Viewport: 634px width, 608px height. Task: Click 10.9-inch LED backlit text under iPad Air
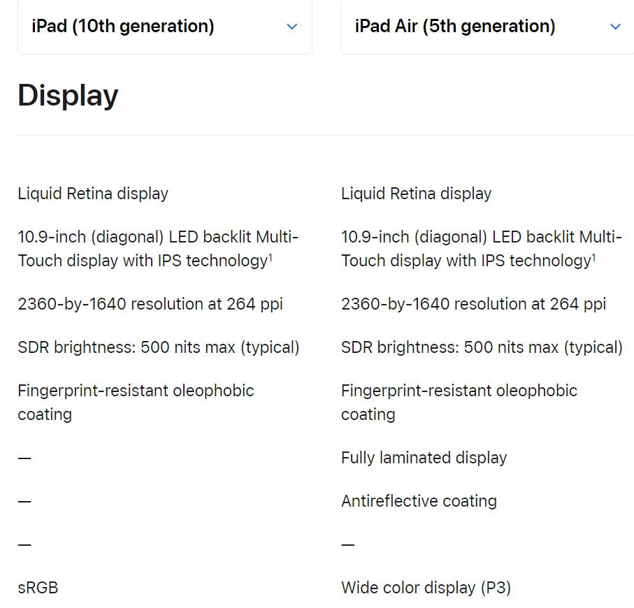(x=481, y=237)
